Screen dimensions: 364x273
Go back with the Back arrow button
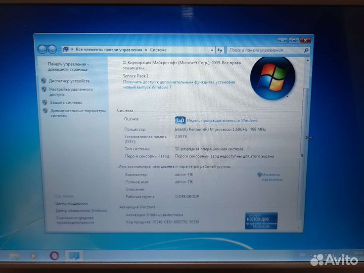coord(42,50)
